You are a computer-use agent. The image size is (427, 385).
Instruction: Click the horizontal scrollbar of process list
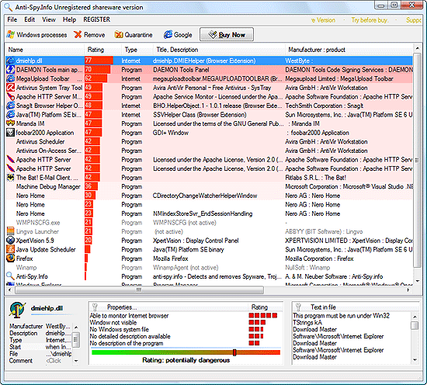pos(139,290)
